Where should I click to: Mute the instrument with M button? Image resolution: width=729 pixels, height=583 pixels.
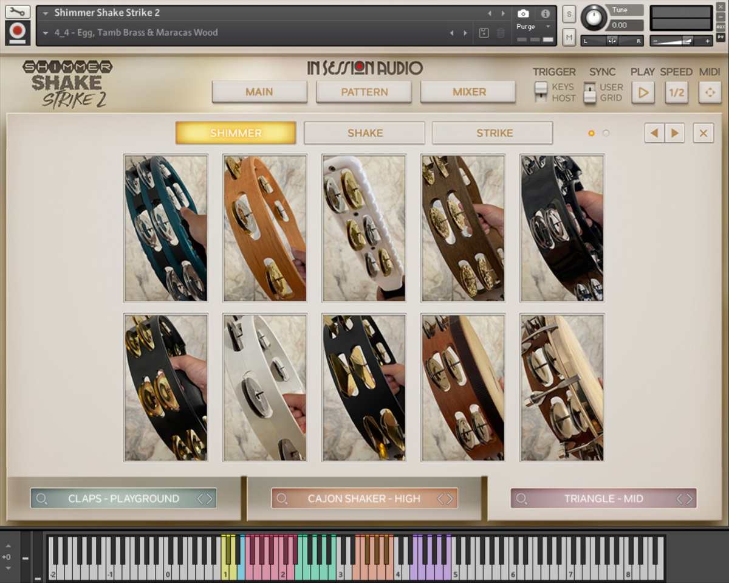569,36
